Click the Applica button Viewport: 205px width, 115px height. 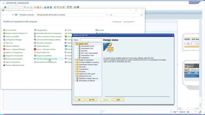106,100
